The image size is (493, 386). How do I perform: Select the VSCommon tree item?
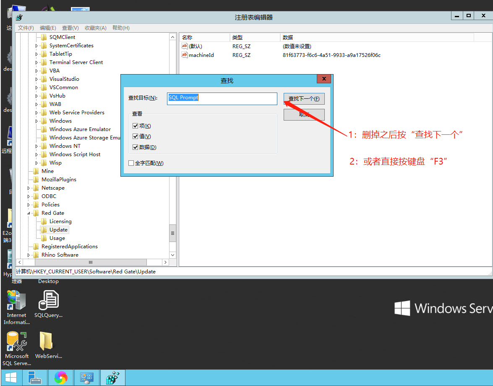(63, 87)
